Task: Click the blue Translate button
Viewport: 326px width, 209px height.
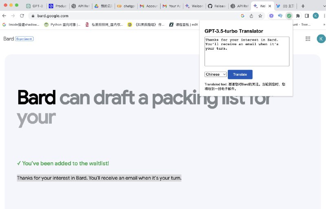Action: coord(240,74)
